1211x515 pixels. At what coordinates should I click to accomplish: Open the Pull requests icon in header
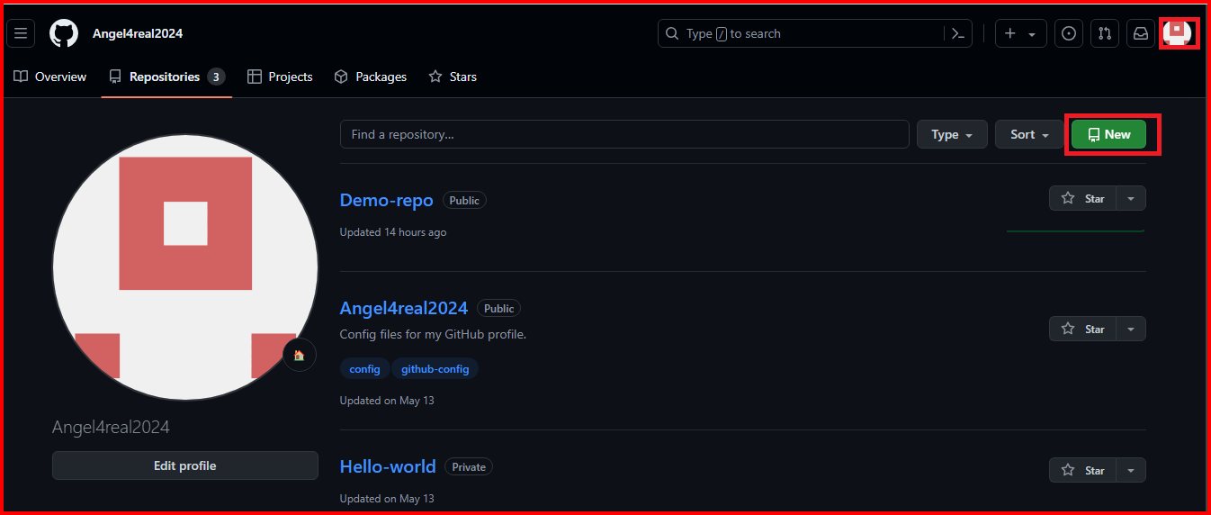pyautogui.click(x=1105, y=33)
